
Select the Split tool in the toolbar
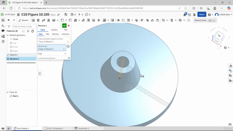point(123,20)
